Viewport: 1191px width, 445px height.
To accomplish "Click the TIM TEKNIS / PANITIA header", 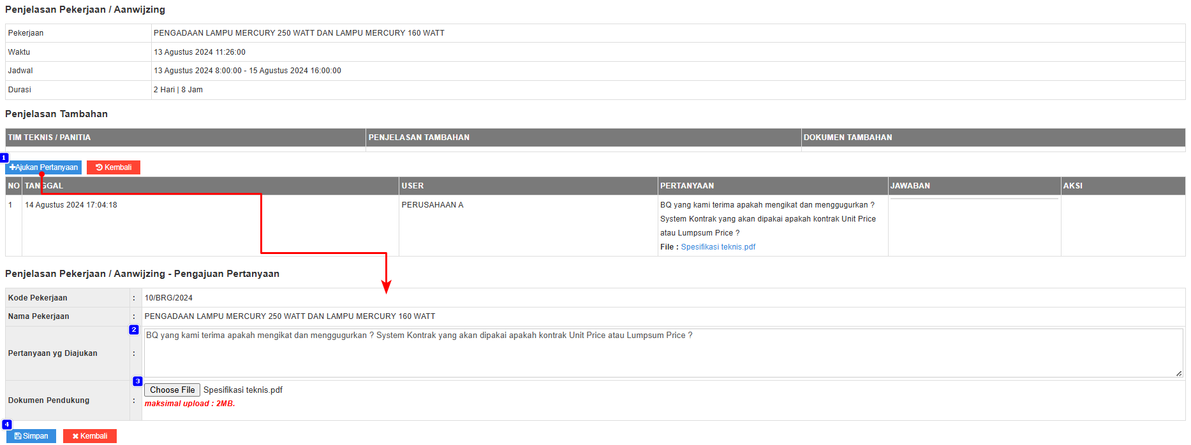I will [x=49, y=138].
